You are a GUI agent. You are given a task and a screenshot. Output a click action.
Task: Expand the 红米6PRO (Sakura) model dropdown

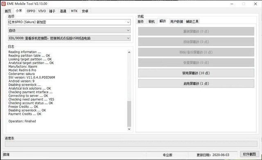[69, 22]
